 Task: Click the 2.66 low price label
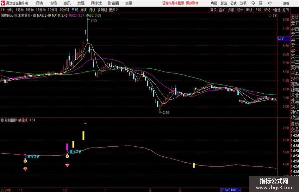(166, 113)
